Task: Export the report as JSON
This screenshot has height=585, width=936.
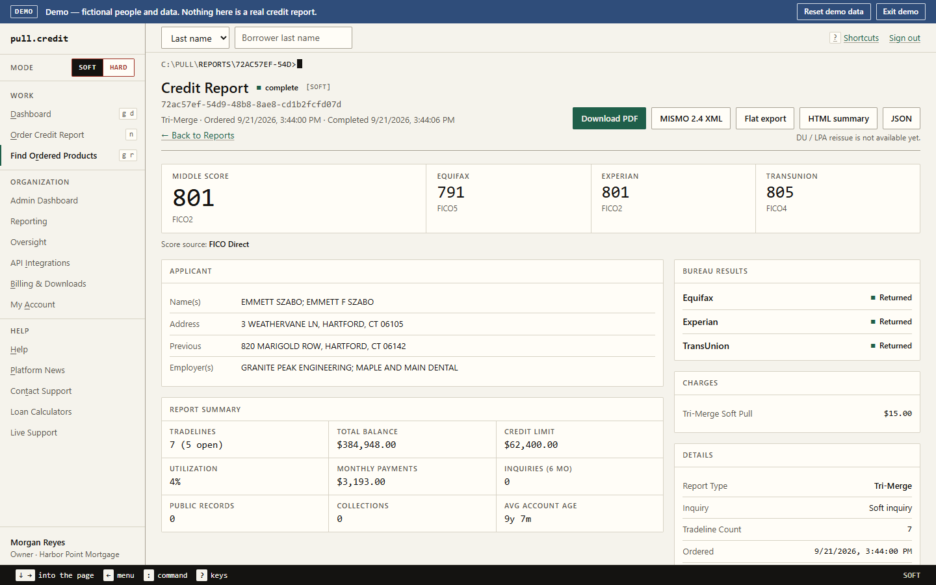Action: point(902,118)
